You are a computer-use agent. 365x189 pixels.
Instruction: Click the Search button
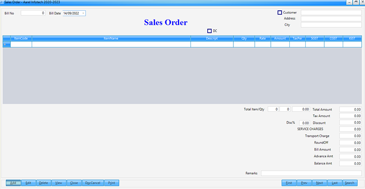349,182
